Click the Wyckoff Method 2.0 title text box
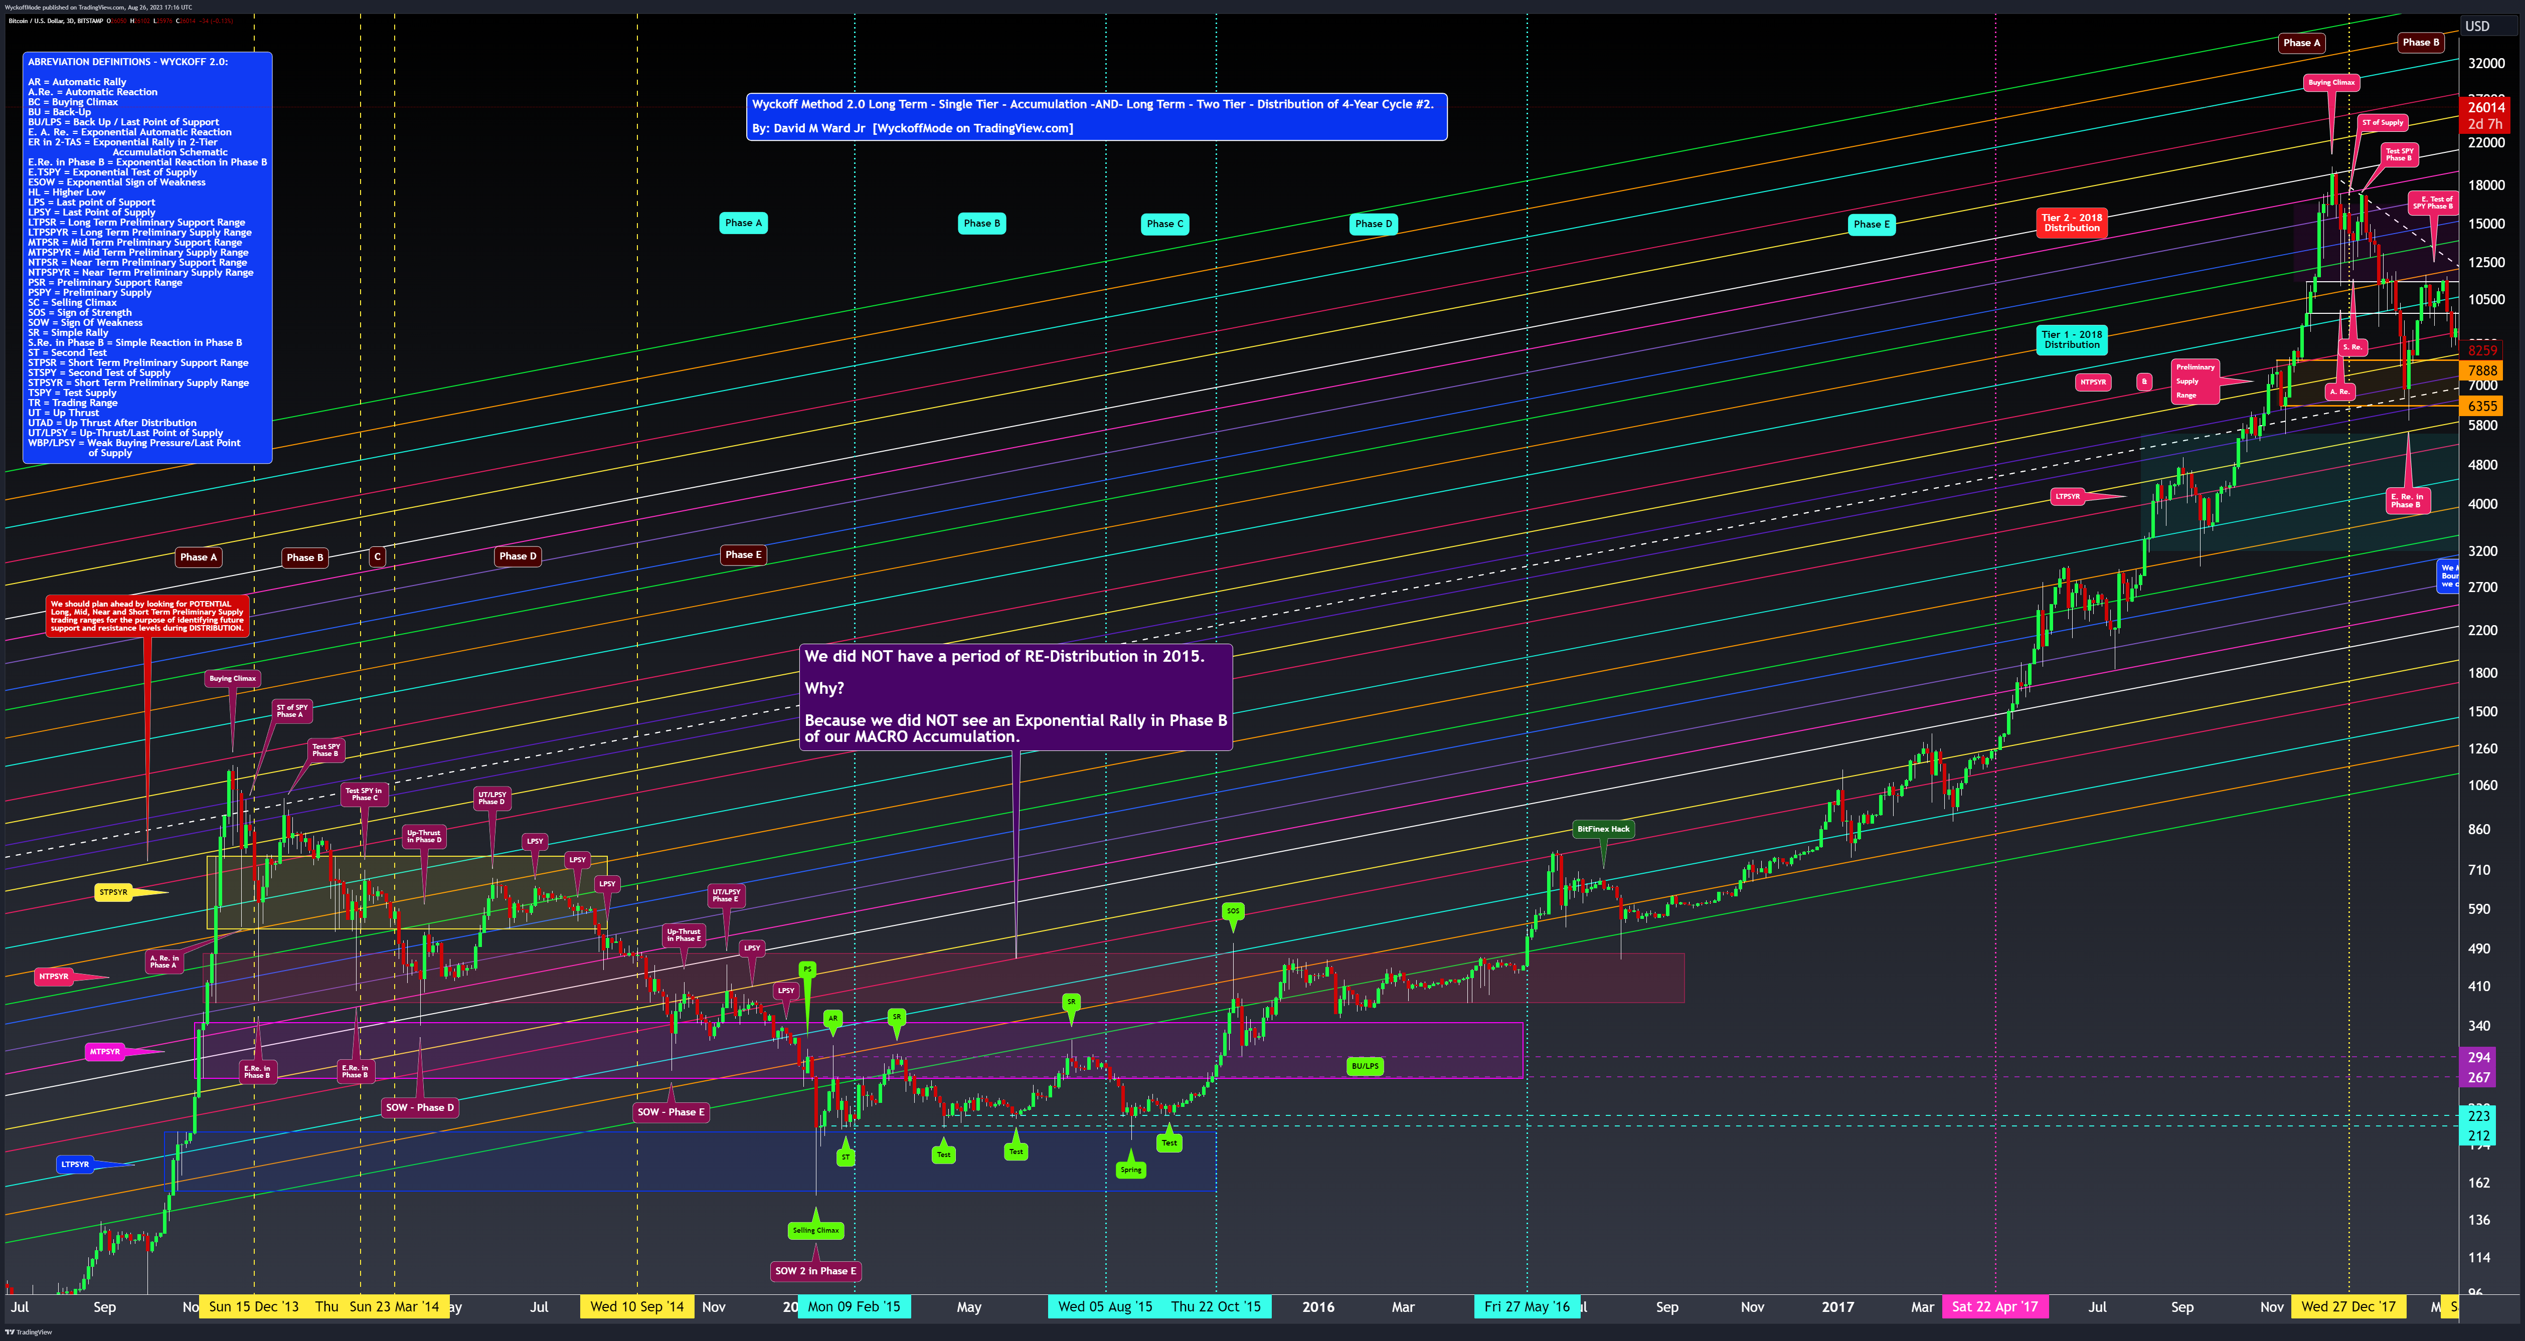2525x1341 pixels. coord(1096,117)
